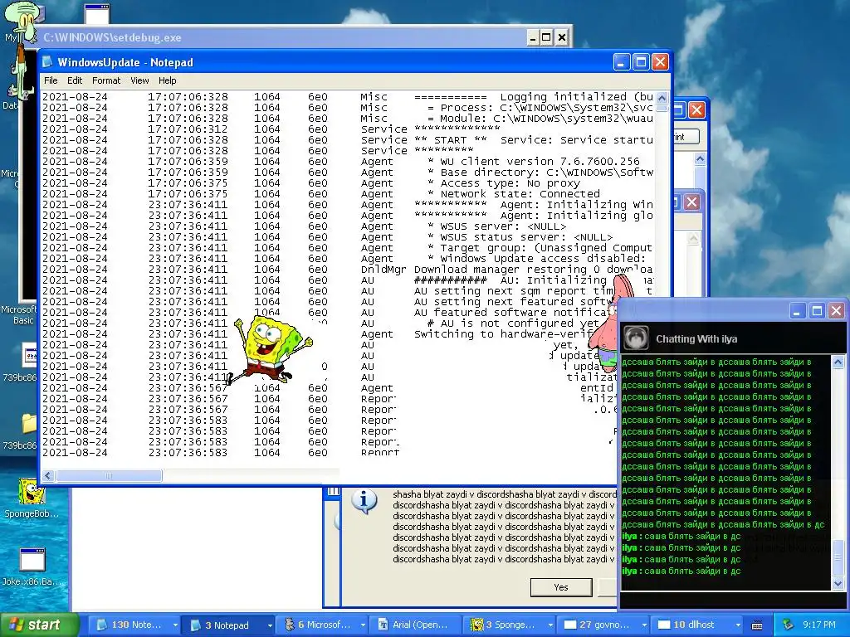Click the 9:17 PM taskbar clock
The image size is (850, 637).
coord(818,625)
